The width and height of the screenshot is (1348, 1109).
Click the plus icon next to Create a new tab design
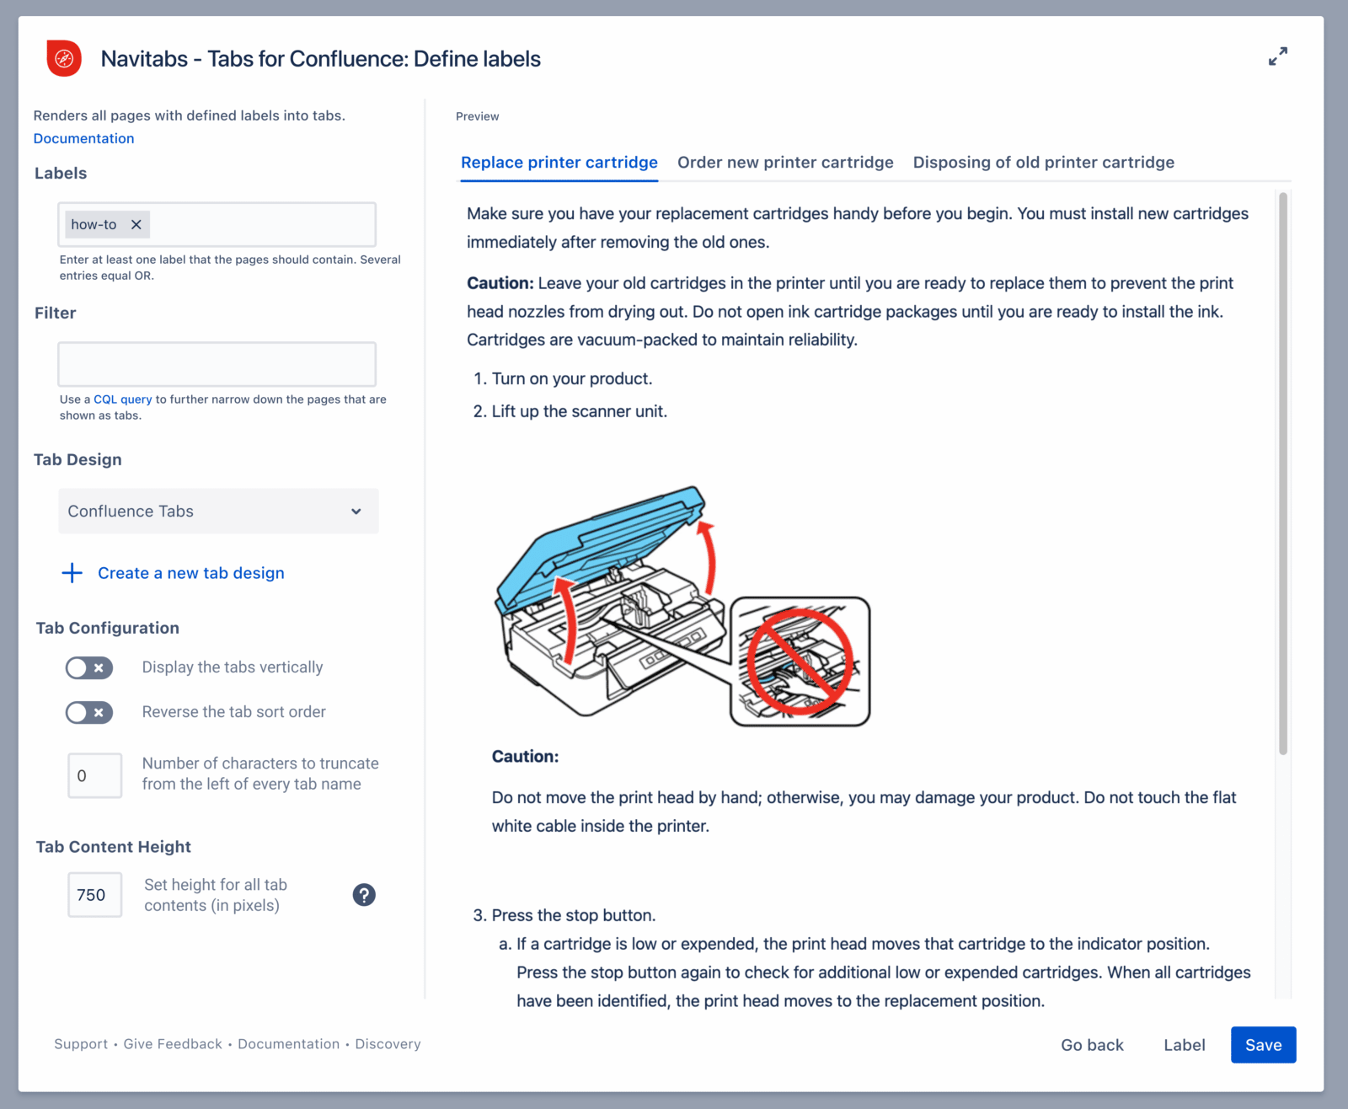[x=72, y=573]
